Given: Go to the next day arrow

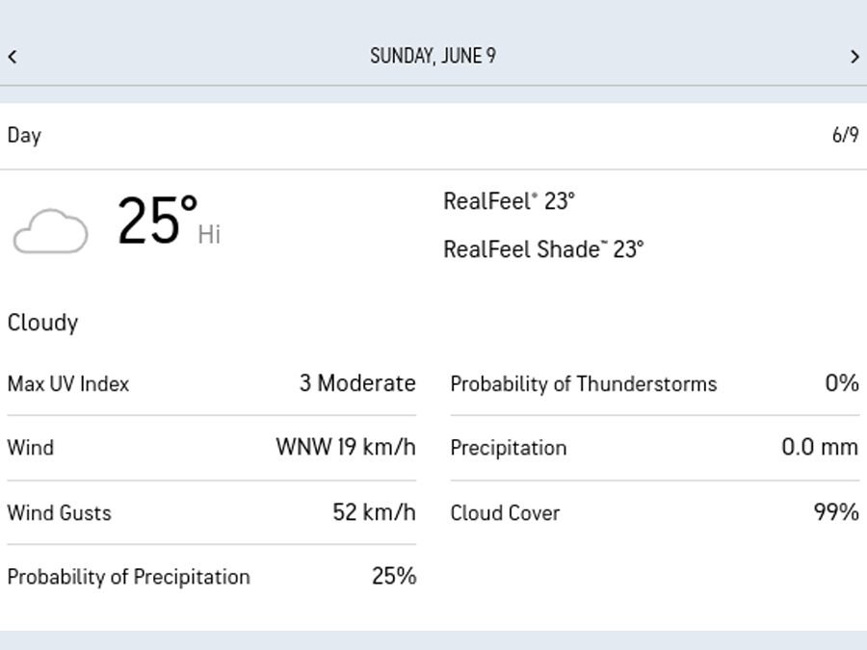Looking at the screenshot, I should coord(854,57).
